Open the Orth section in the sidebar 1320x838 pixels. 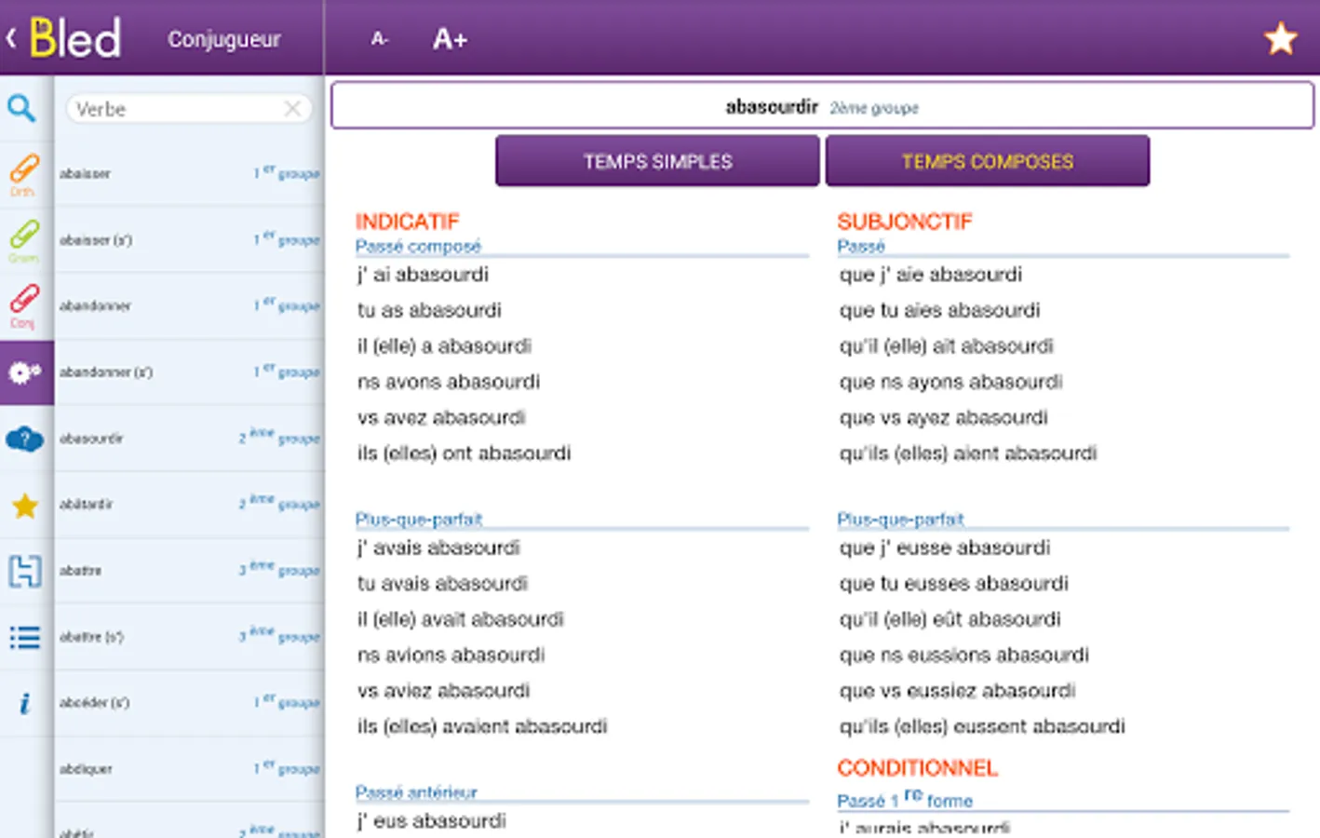click(x=24, y=174)
